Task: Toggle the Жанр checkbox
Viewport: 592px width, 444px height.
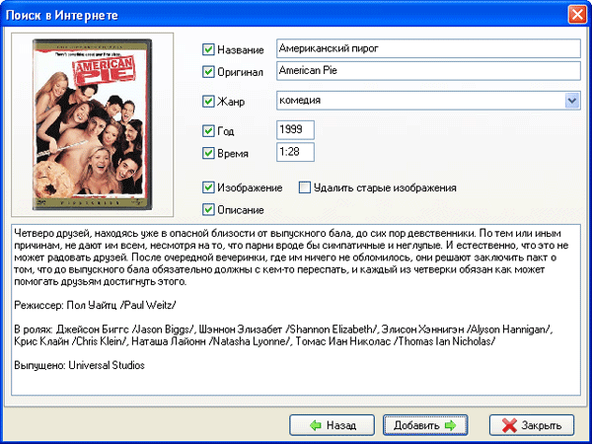Action: tap(208, 102)
